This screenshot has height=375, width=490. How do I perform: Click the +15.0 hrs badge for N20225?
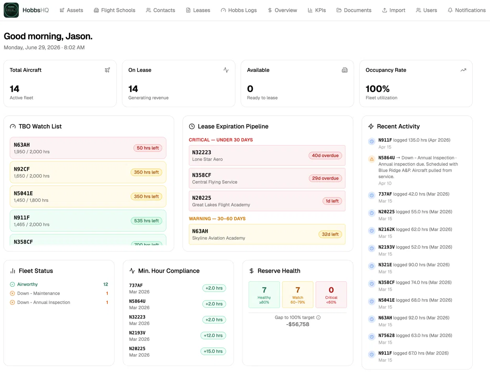213,351
